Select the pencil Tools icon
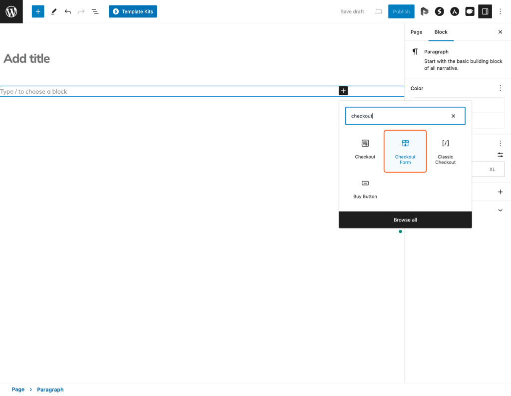The height and width of the screenshot is (396, 511). 54,11
